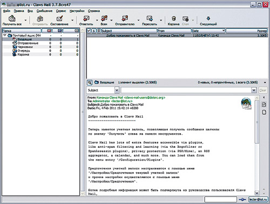
Task: Click the empty status bar progress field
Action: 220,199
